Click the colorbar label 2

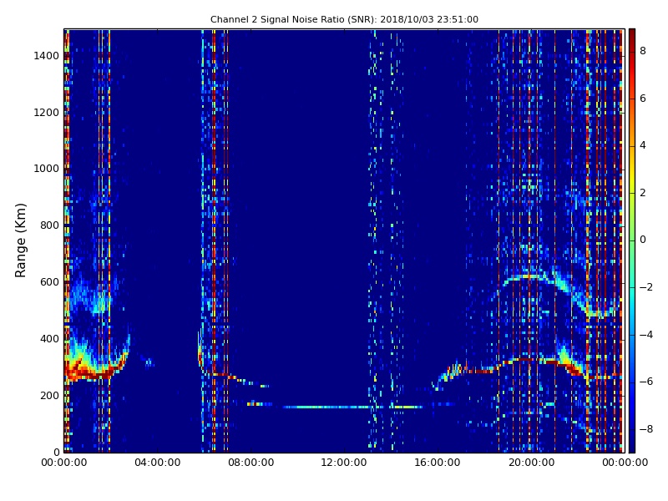coord(643,193)
